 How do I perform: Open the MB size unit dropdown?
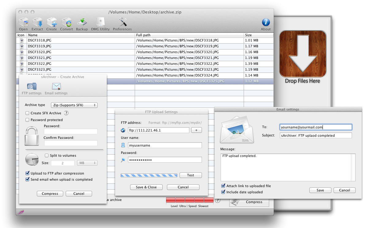[87, 163]
